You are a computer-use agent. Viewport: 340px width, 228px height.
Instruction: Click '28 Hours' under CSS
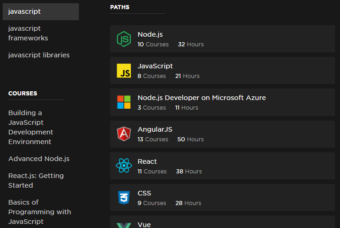(x=188, y=203)
